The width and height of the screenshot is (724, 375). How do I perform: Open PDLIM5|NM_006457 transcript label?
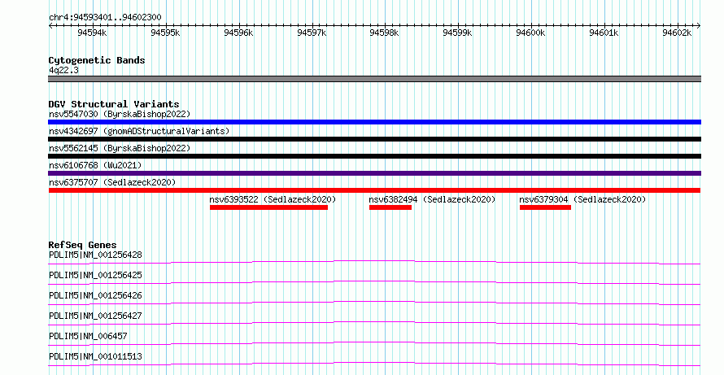(88, 336)
